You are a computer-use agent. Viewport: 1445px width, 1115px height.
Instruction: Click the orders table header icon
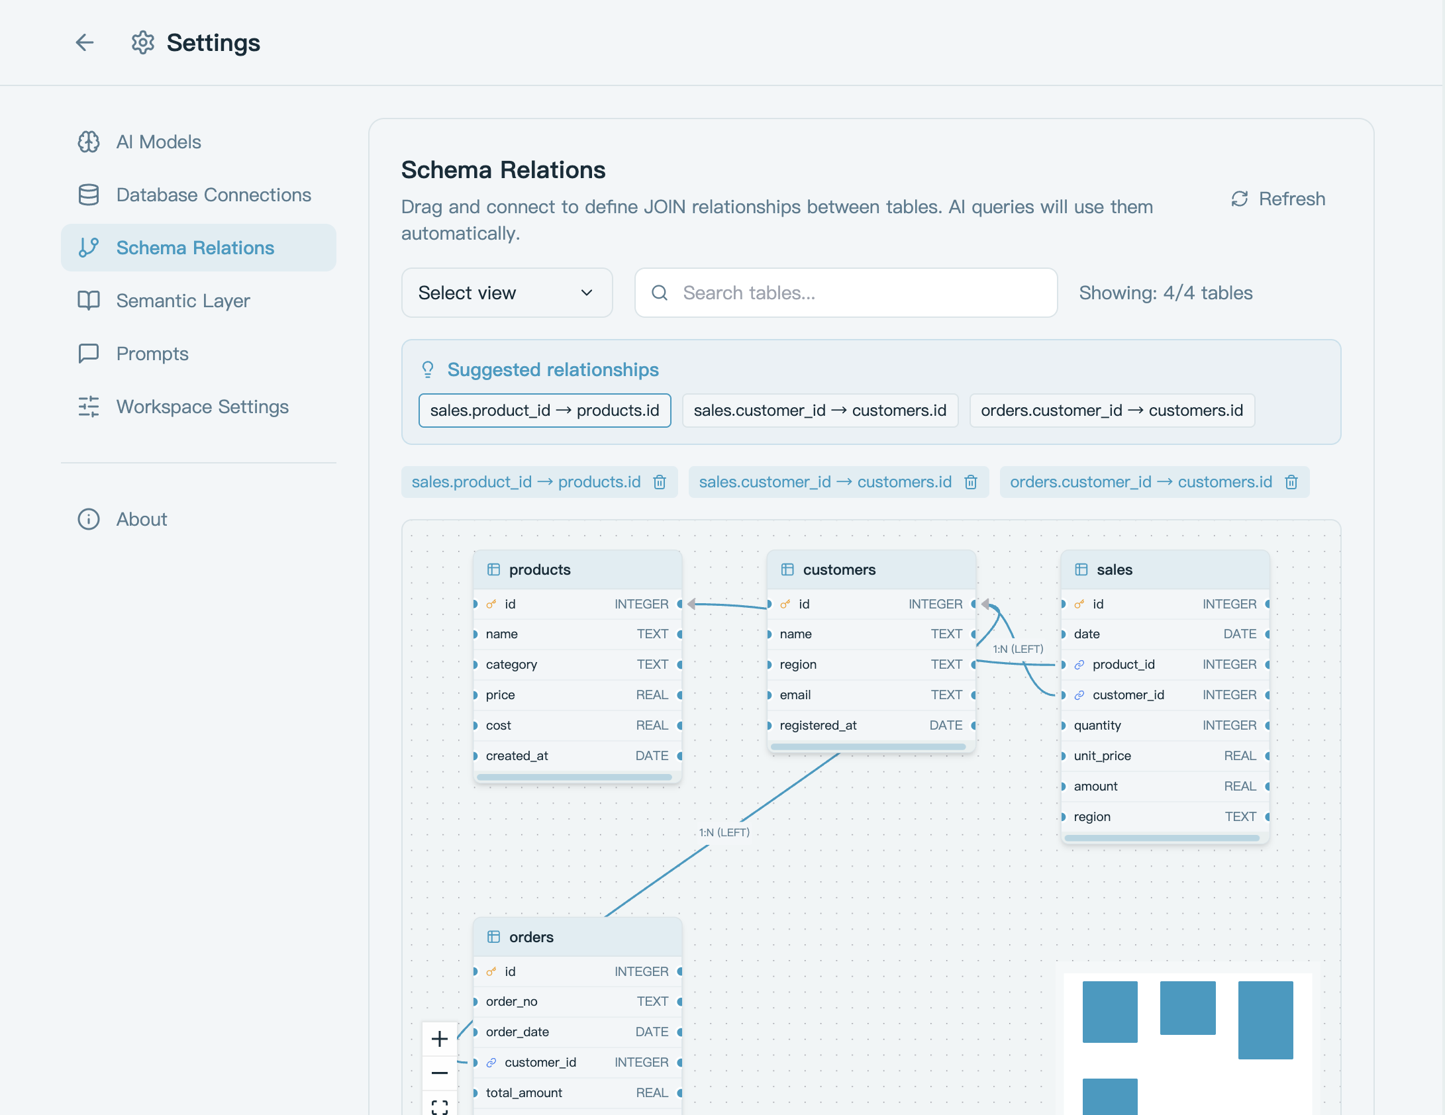tap(493, 937)
